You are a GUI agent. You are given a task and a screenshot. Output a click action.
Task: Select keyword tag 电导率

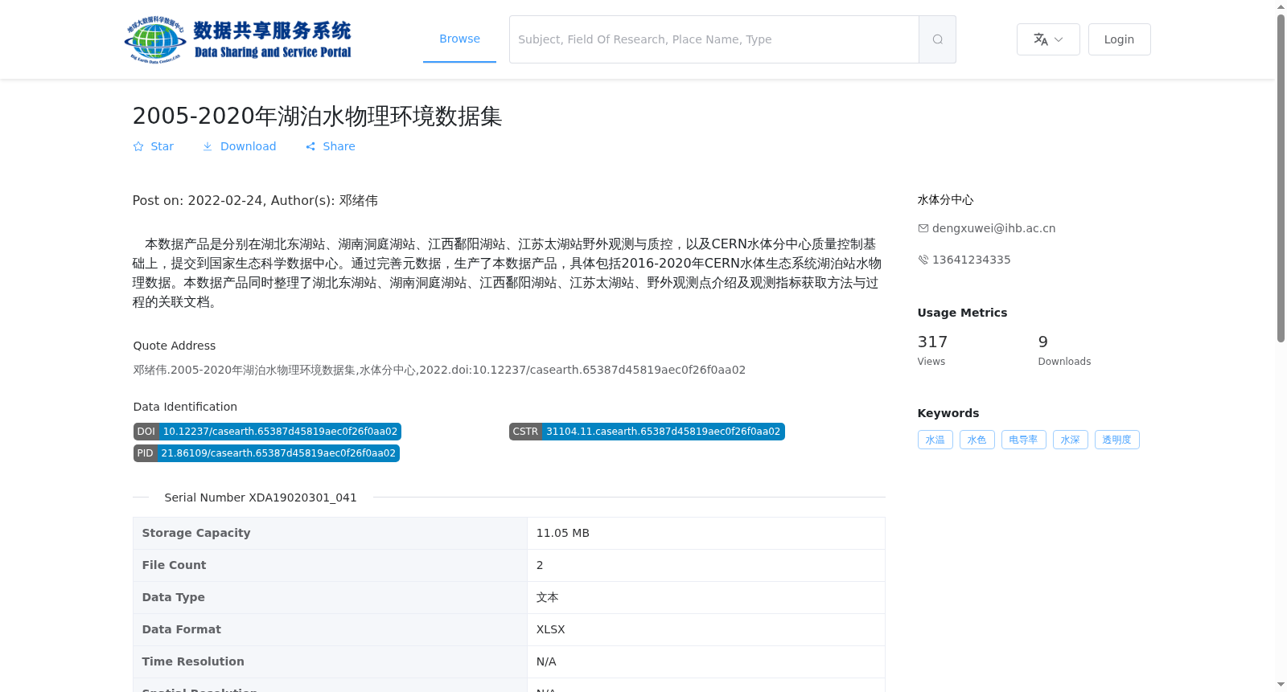(1024, 440)
